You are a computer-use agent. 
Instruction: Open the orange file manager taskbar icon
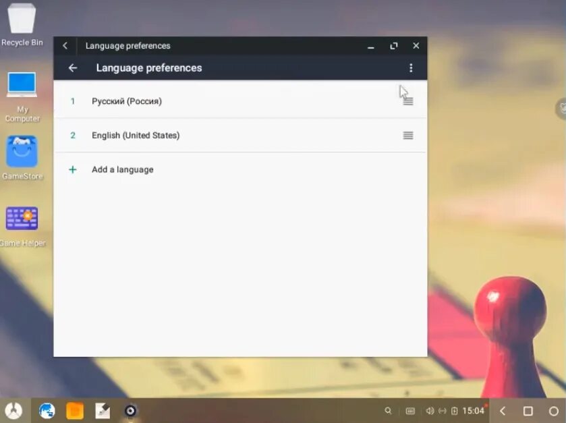pyautogui.click(x=75, y=411)
